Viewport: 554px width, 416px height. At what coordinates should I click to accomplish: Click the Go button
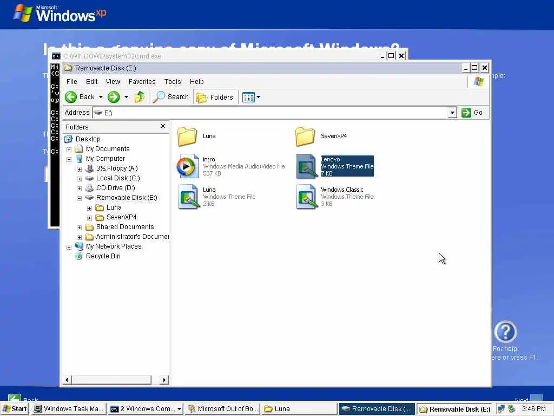pos(472,113)
